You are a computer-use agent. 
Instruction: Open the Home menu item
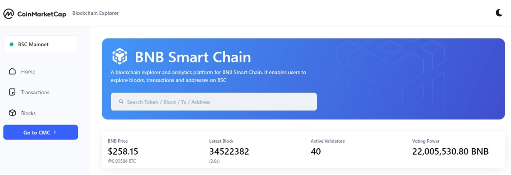(28, 71)
